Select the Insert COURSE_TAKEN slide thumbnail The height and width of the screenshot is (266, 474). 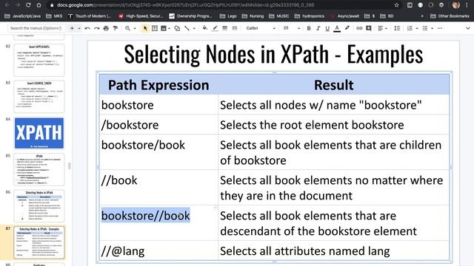point(39,97)
